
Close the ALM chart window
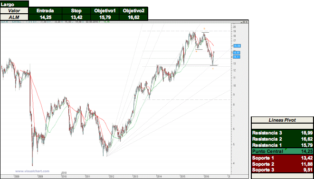click(247, 22)
